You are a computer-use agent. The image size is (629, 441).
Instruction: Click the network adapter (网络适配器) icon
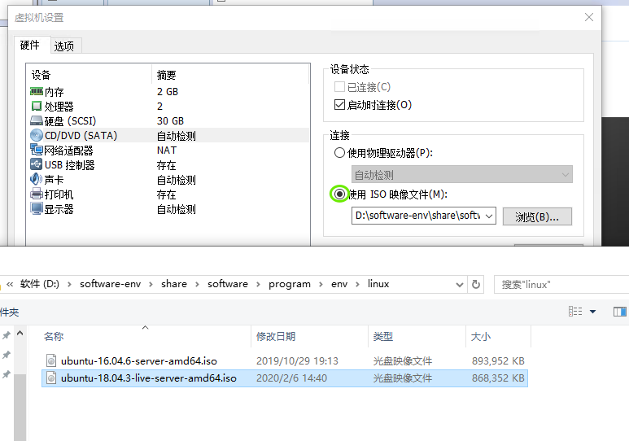(37, 150)
